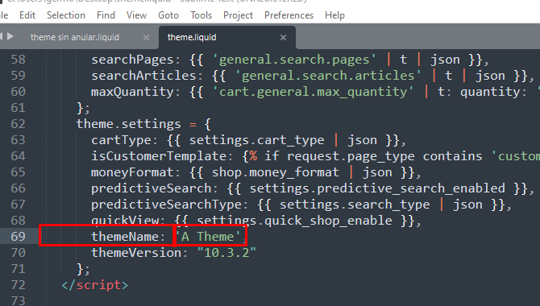Click line number 70 in gutter

pyautogui.click(x=19, y=253)
